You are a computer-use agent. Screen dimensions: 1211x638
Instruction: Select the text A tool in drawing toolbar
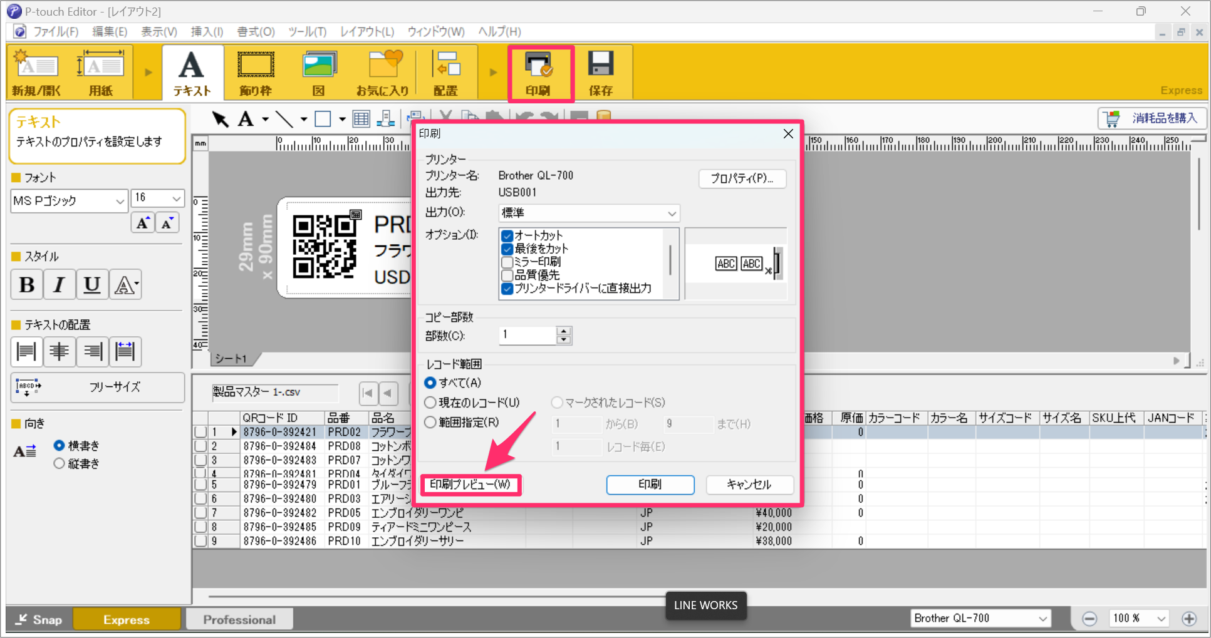tap(246, 118)
